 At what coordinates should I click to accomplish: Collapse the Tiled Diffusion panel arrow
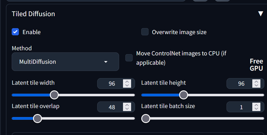[261, 14]
